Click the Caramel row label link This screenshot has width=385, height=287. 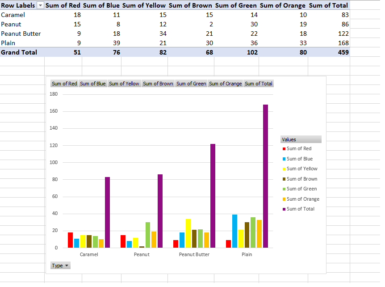[13, 15]
